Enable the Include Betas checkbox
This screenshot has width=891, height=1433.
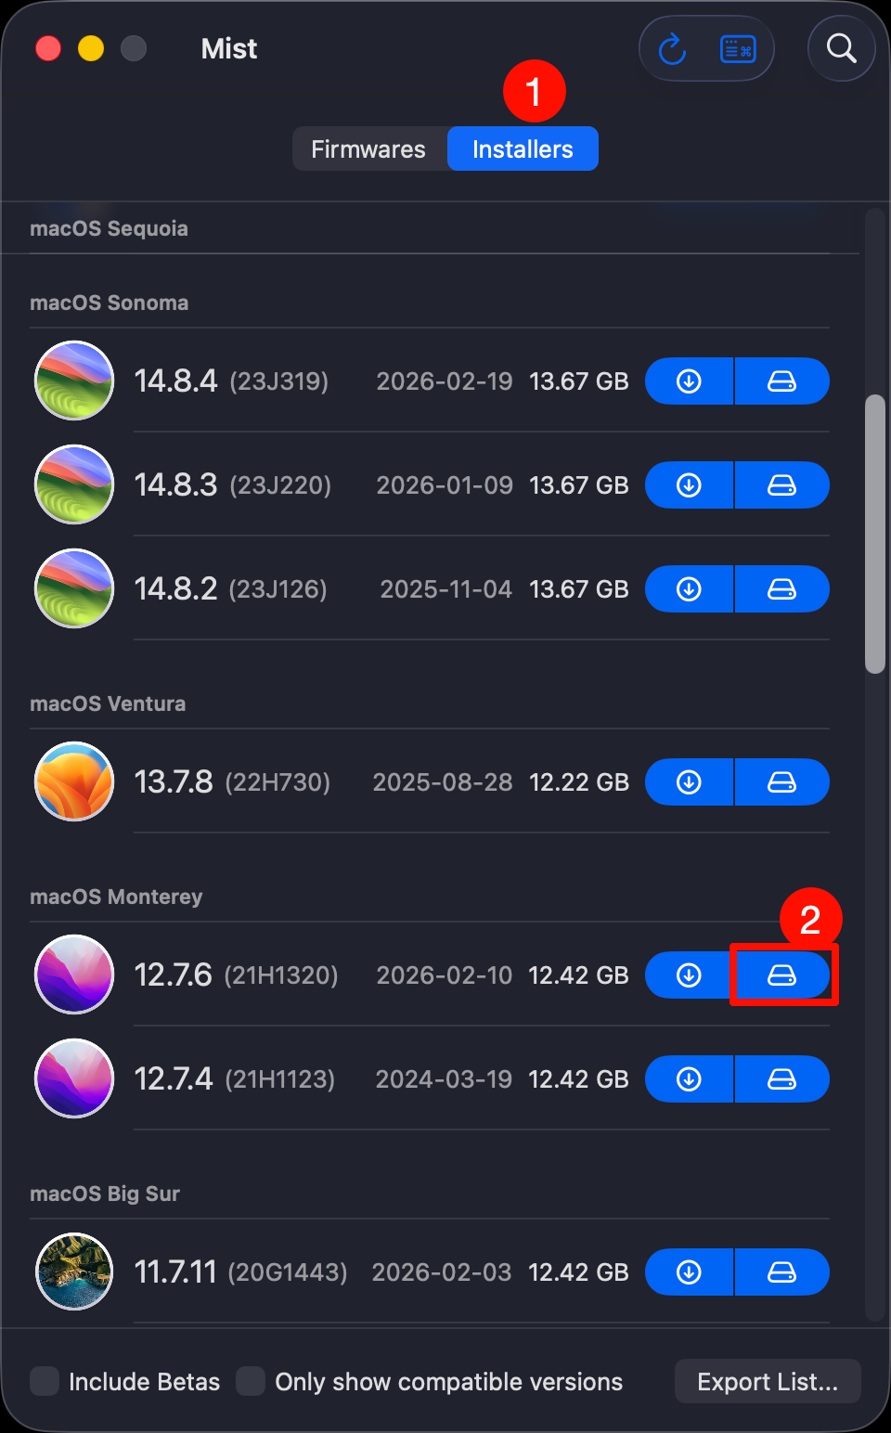(x=45, y=1381)
